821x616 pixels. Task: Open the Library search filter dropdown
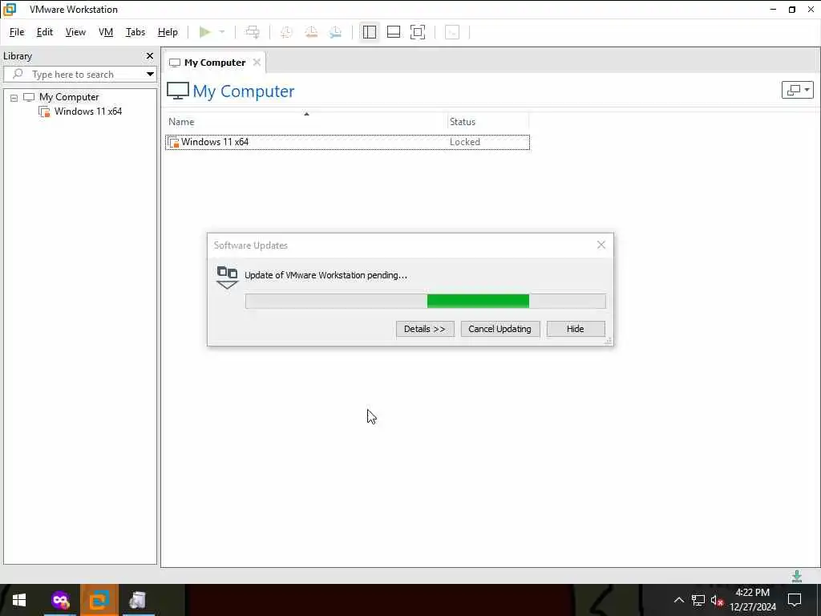tap(150, 74)
